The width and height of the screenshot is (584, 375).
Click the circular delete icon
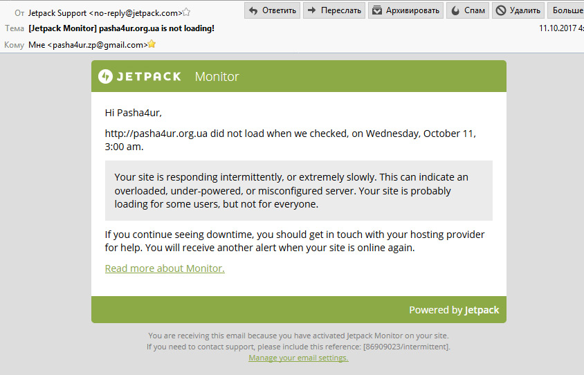coord(501,10)
